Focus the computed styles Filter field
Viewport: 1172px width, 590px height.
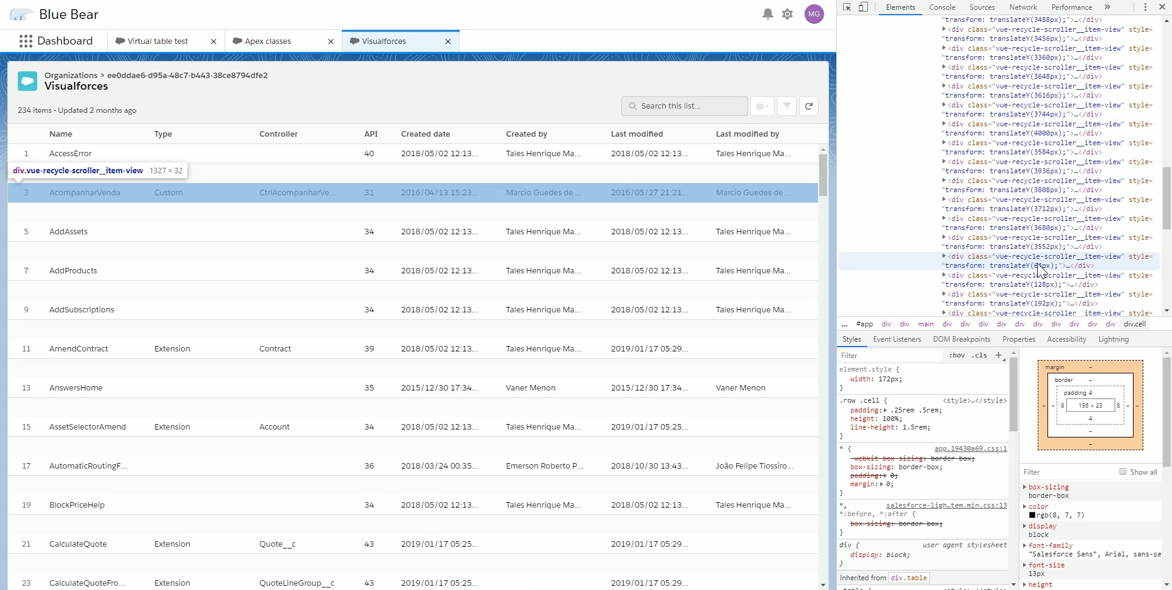pyautogui.click(x=1068, y=472)
